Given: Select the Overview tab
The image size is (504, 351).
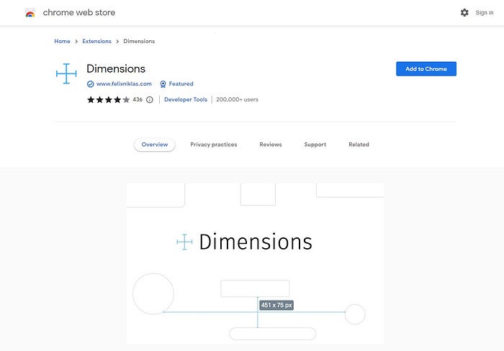Looking at the screenshot, I should (x=155, y=145).
